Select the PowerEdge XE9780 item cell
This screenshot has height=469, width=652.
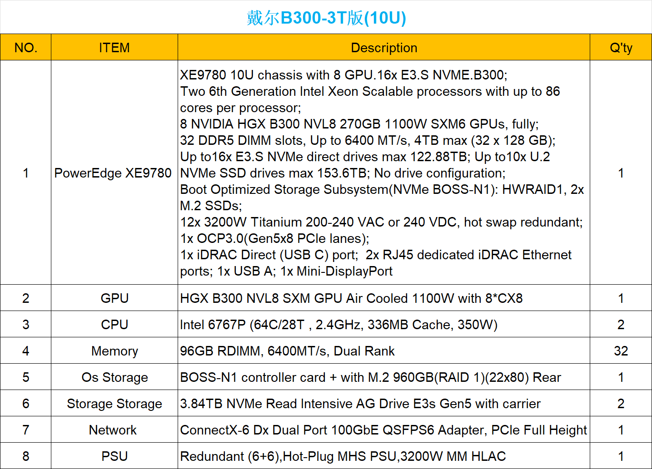tap(114, 173)
